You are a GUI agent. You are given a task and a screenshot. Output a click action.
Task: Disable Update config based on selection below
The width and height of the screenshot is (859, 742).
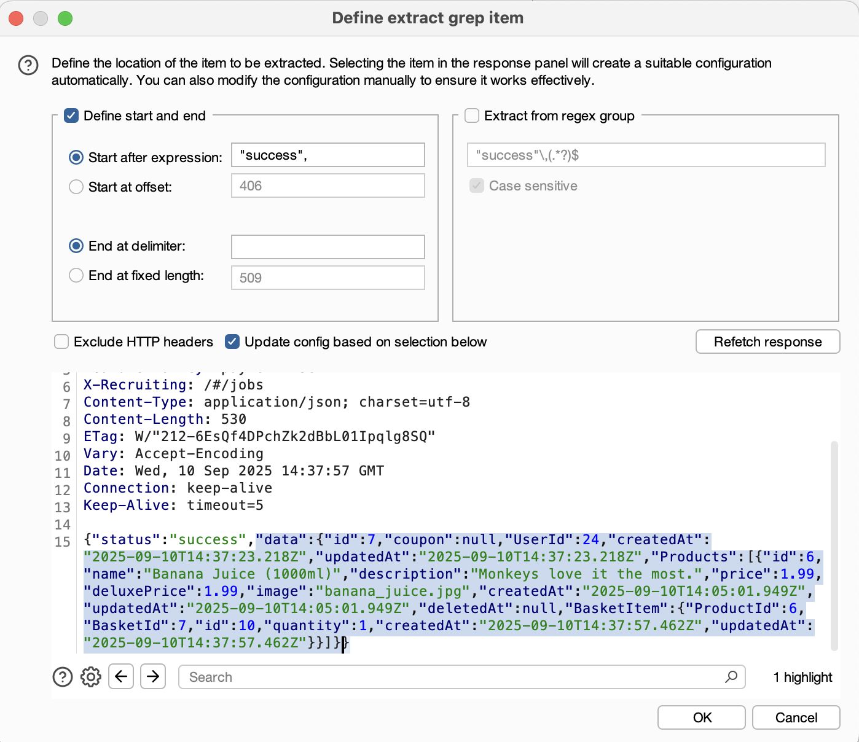232,342
